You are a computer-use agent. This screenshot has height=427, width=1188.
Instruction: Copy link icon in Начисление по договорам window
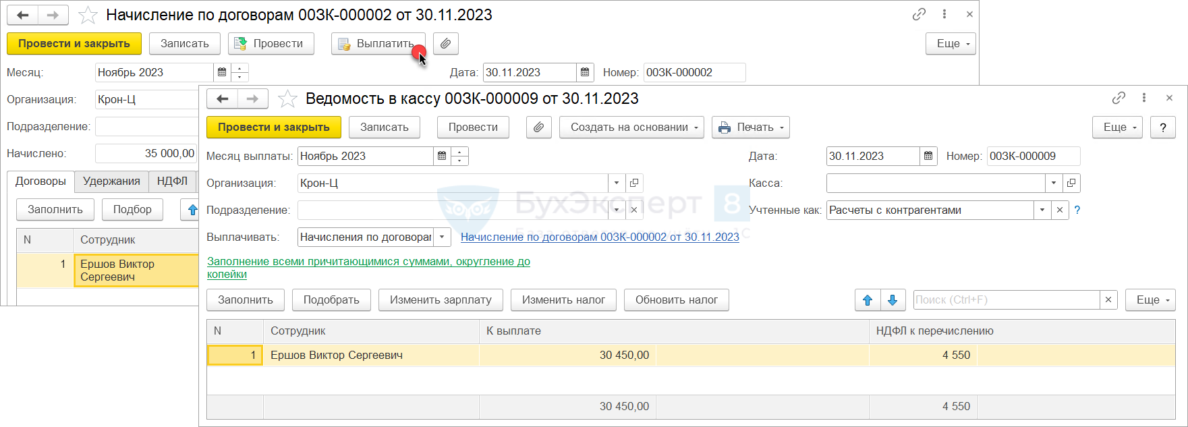click(919, 14)
